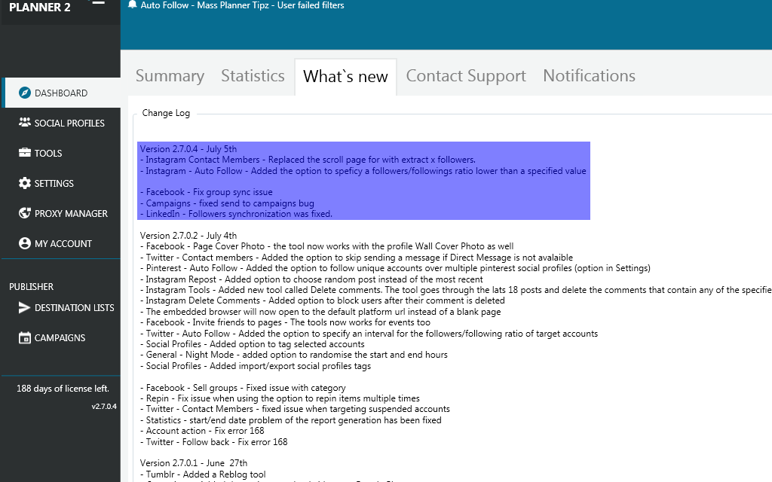Click 'Campaigns - fixed send to campaigns bug'
The width and height of the screenshot is (772, 482).
click(227, 203)
